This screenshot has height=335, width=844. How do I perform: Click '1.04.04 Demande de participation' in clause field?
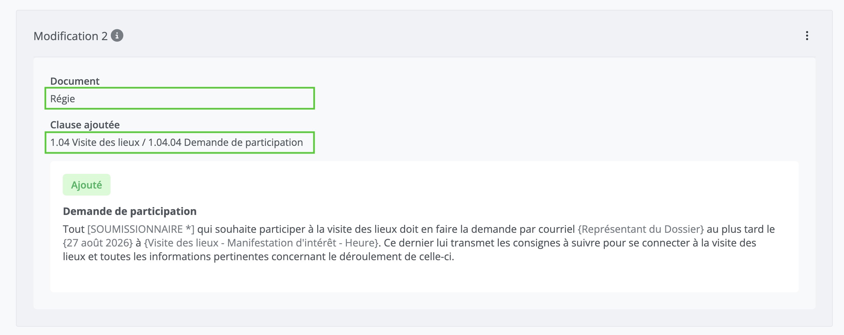[225, 142]
